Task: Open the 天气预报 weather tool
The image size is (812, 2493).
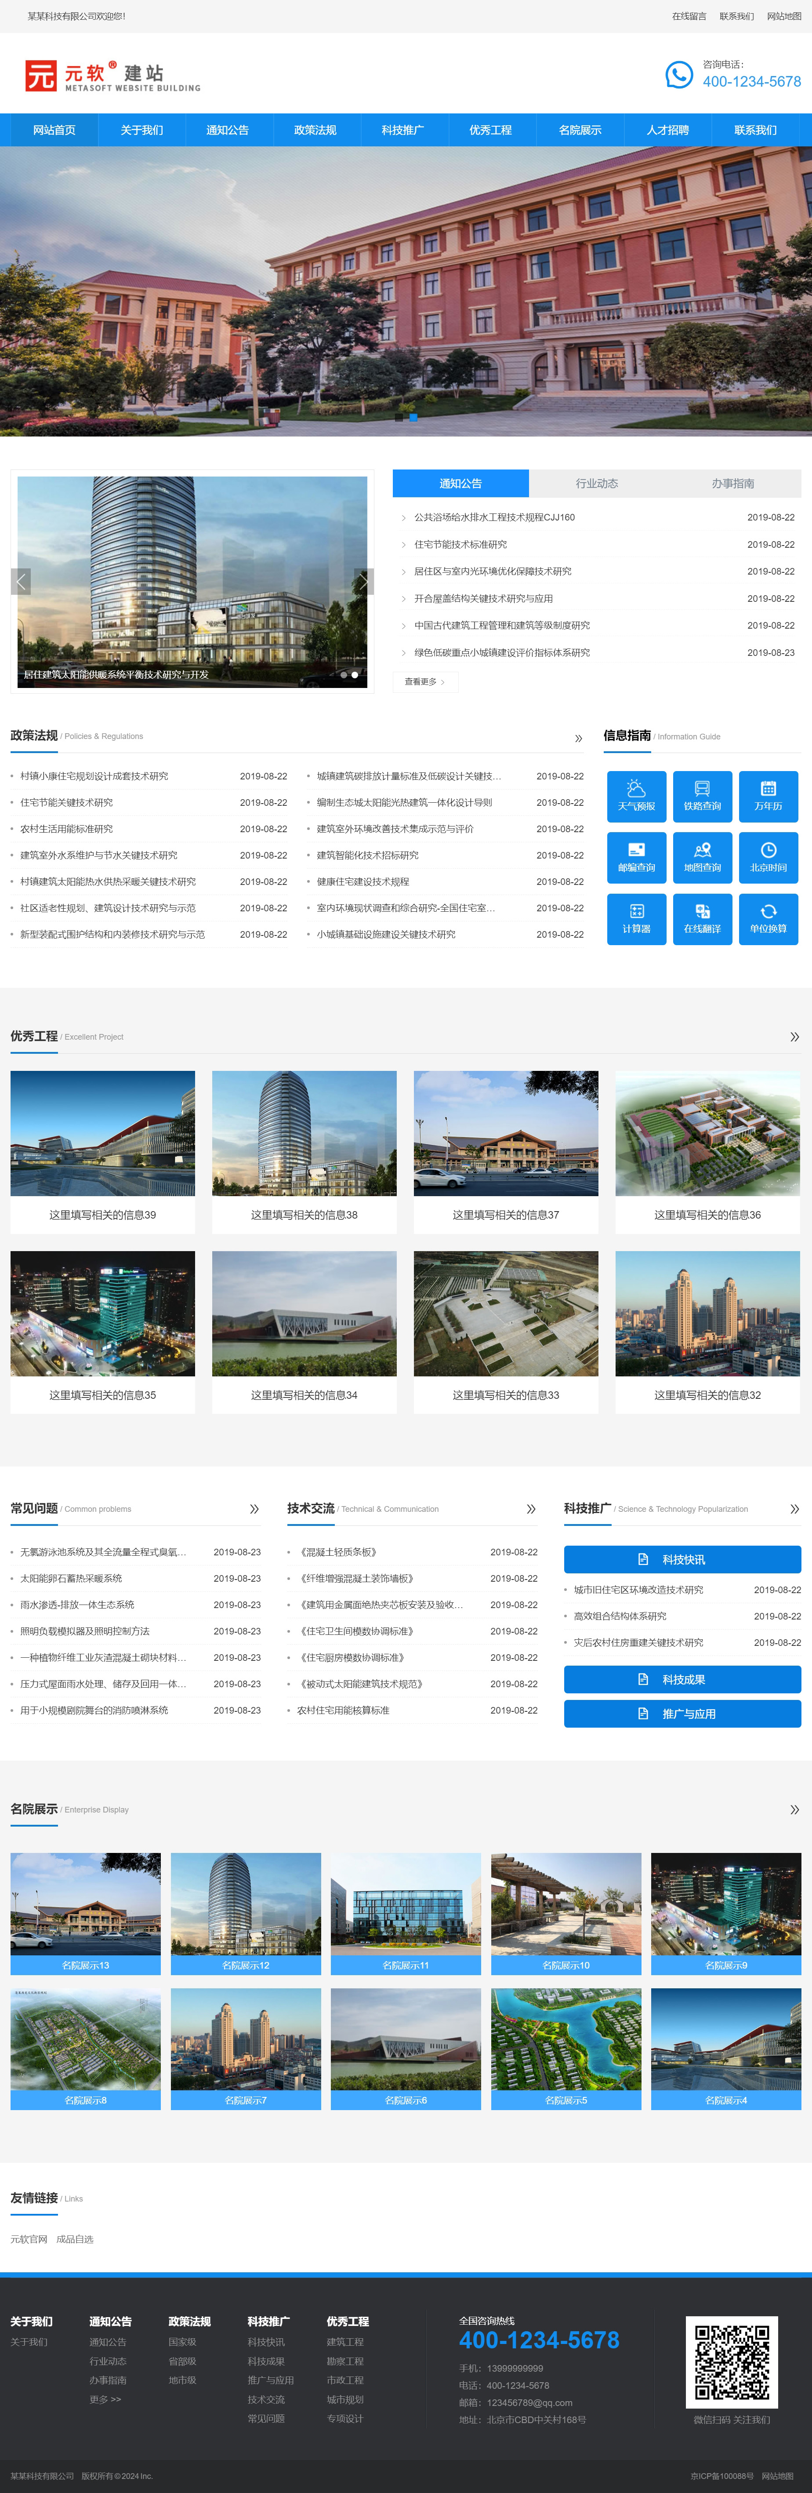Action: pyautogui.click(x=636, y=797)
